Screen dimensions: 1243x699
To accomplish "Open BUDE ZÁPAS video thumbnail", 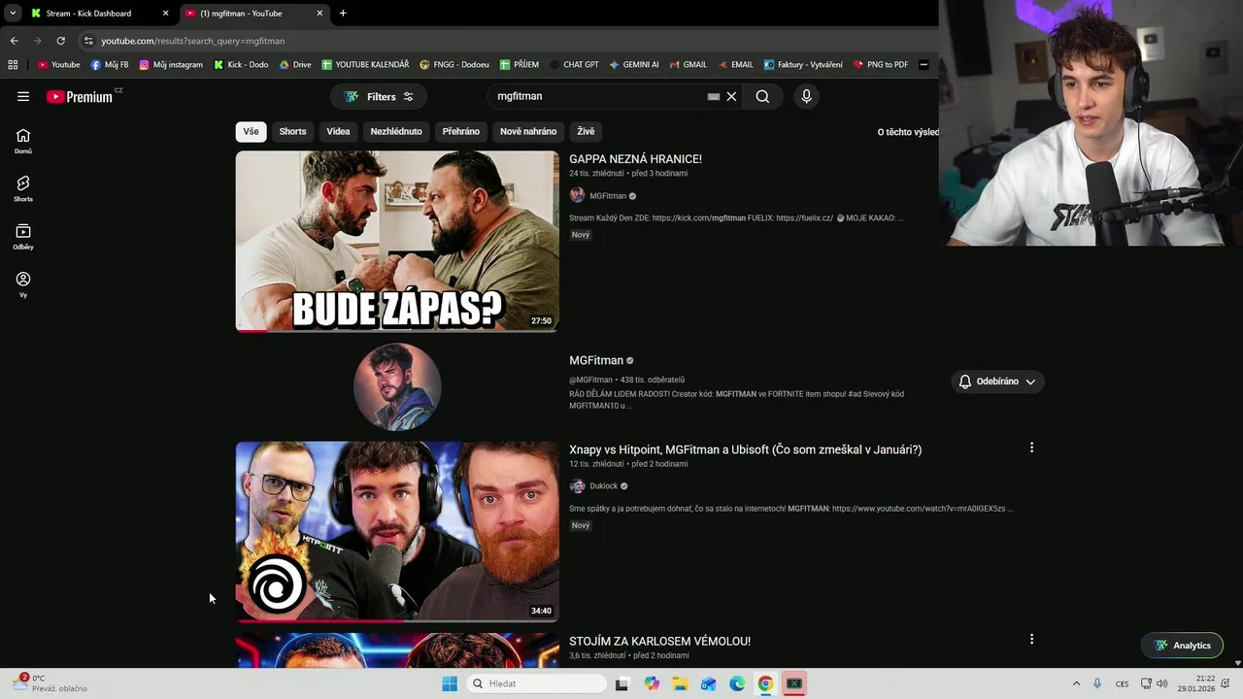I will (x=397, y=241).
